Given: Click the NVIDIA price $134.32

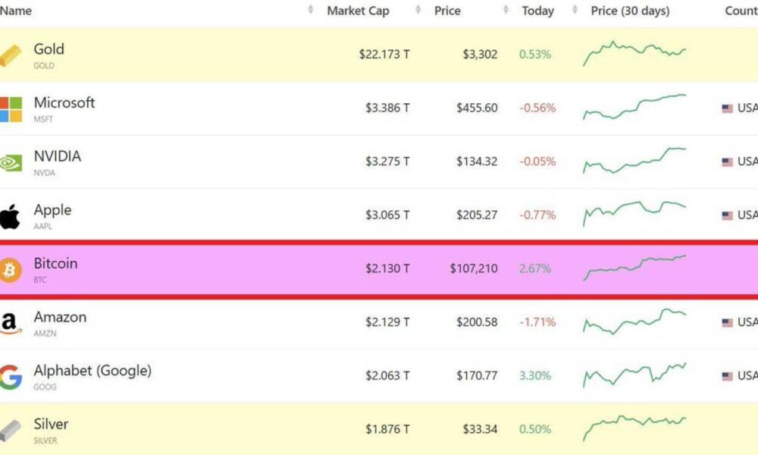Looking at the screenshot, I should point(477,162).
